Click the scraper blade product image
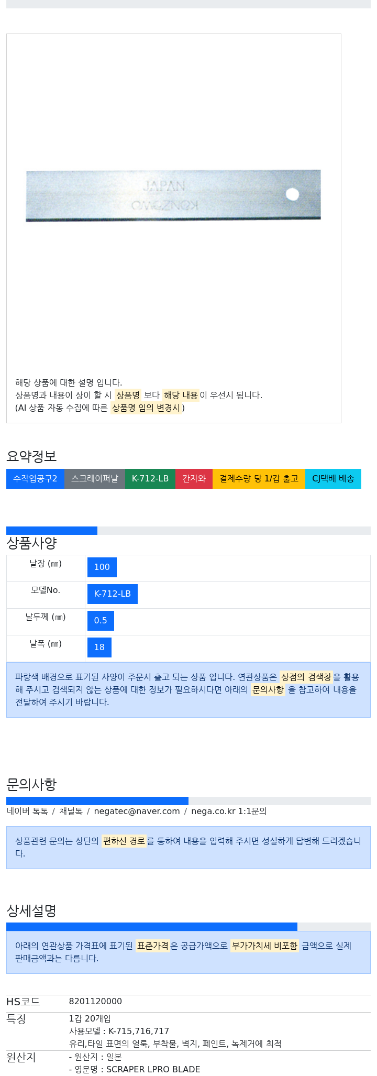The height and width of the screenshot is (1076, 377). click(173, 195)
